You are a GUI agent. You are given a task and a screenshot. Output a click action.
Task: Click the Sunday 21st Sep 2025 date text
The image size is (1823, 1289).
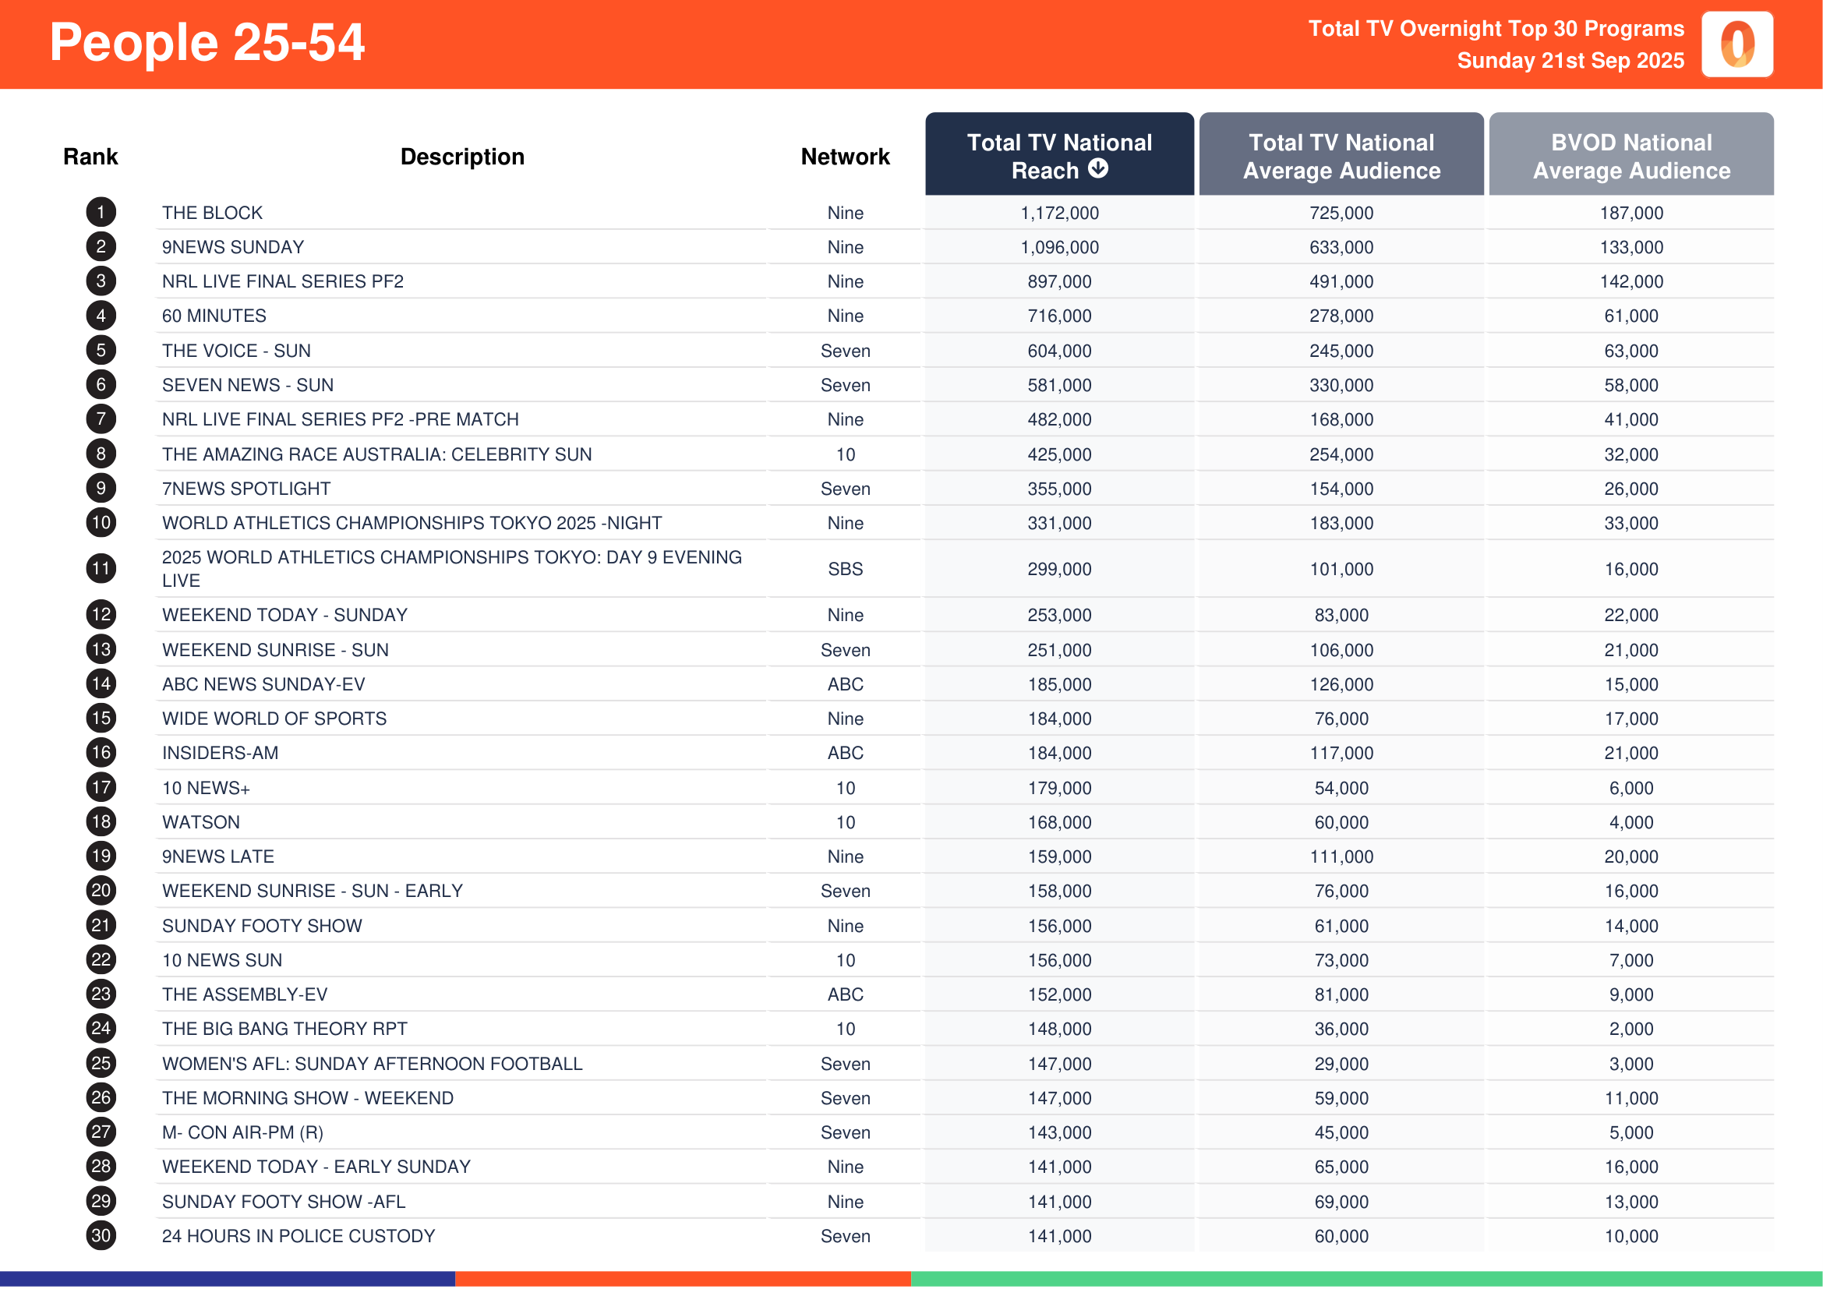coord(1570,60)
